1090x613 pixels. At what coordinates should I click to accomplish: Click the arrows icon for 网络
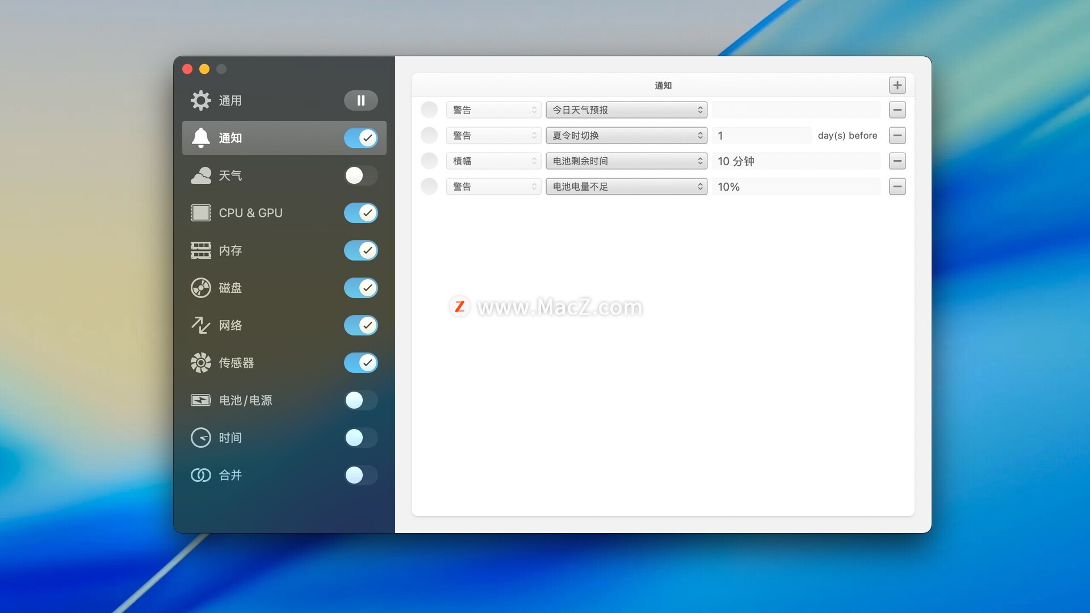point(200,325)
